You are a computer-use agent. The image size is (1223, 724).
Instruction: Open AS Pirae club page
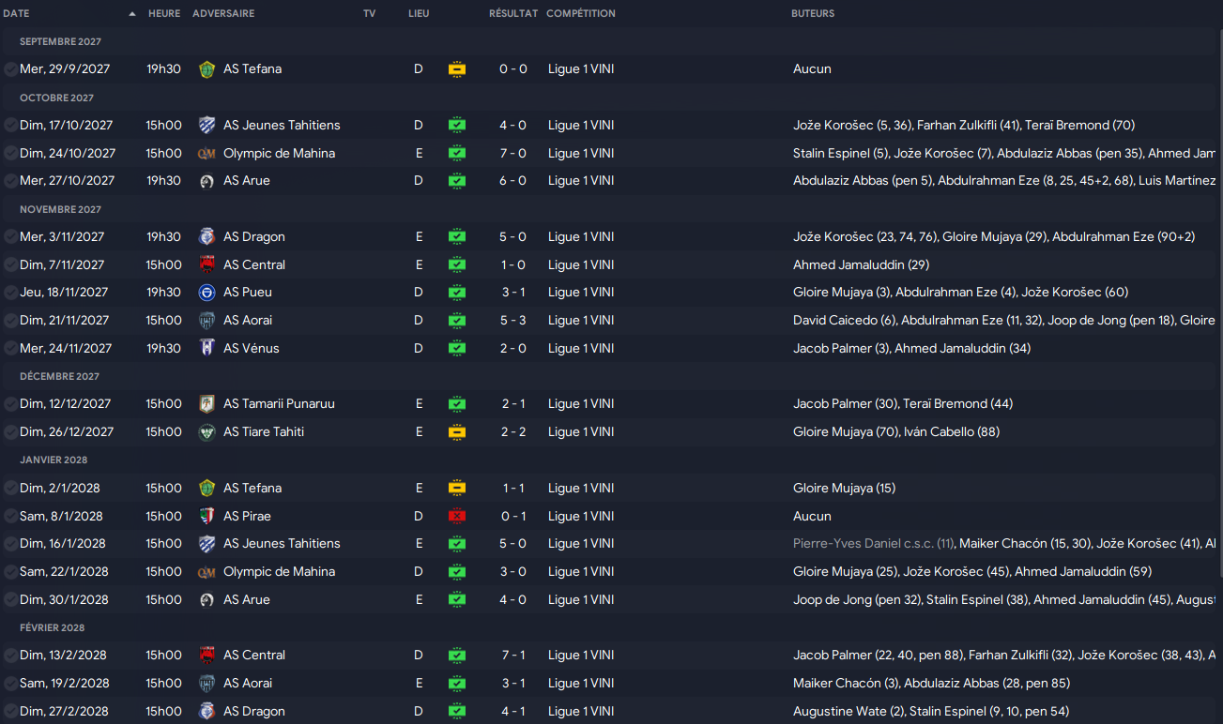[247, 516]
